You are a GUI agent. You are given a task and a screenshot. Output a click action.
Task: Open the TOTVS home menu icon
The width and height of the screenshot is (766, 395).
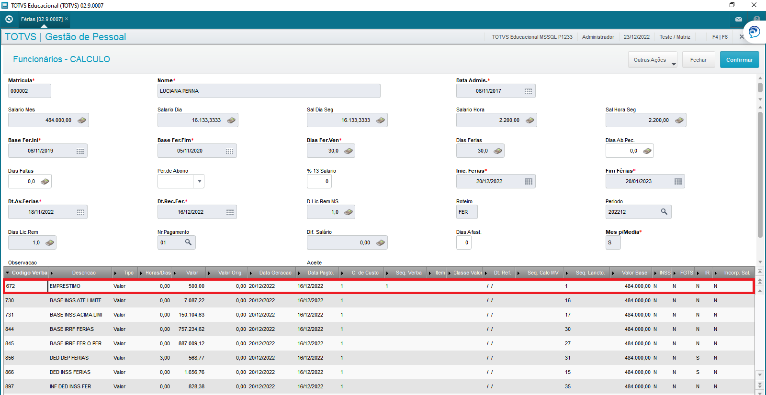[9, 19]
